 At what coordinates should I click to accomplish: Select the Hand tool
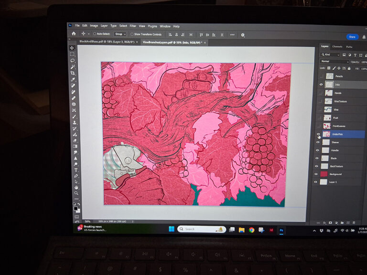pyautogui.click(x=76, y=188)
